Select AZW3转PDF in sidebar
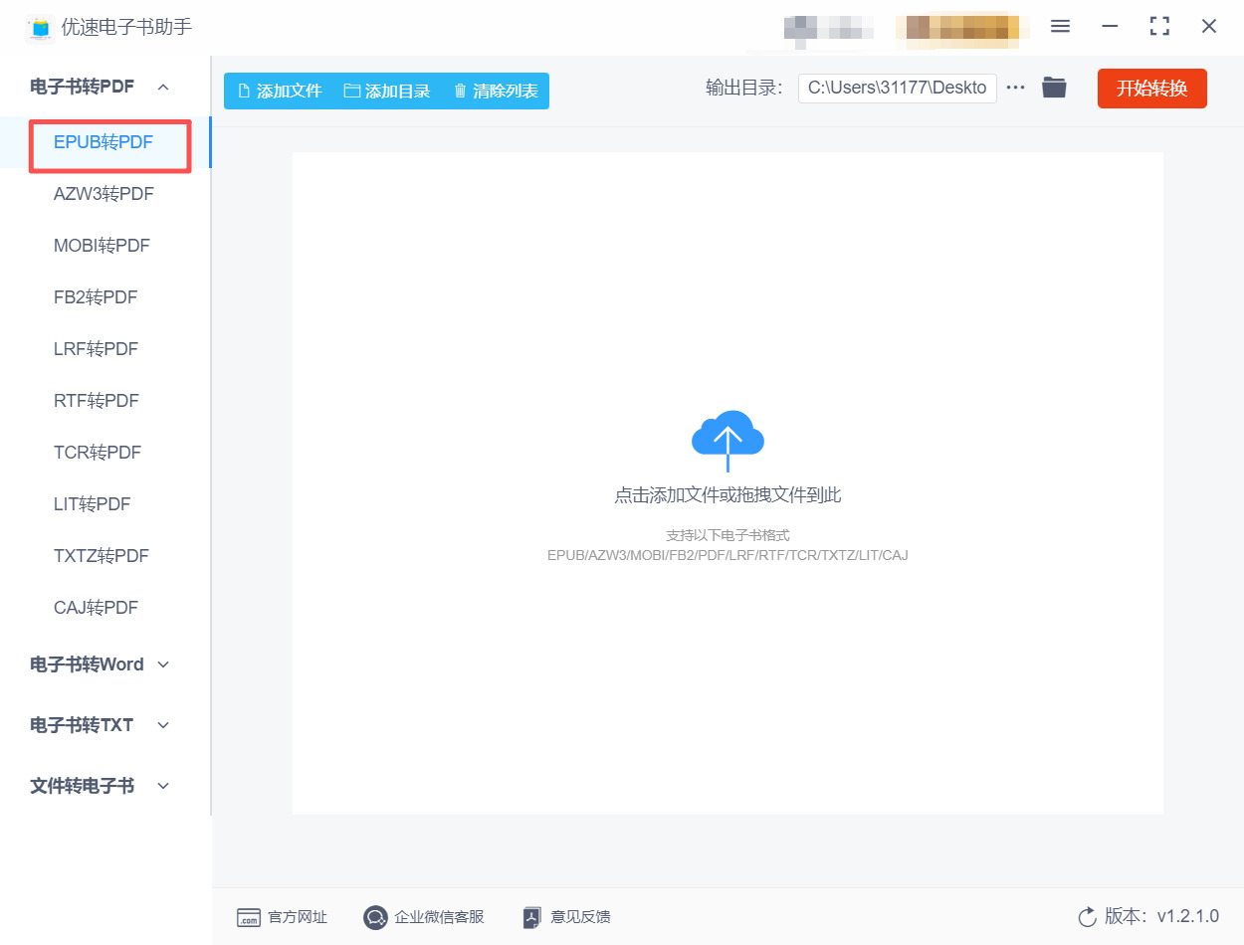 point(104,194)
